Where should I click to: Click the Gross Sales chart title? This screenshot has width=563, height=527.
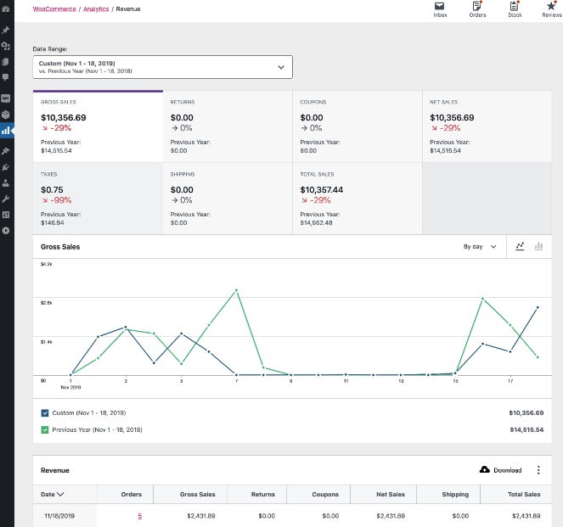point(60,247)
